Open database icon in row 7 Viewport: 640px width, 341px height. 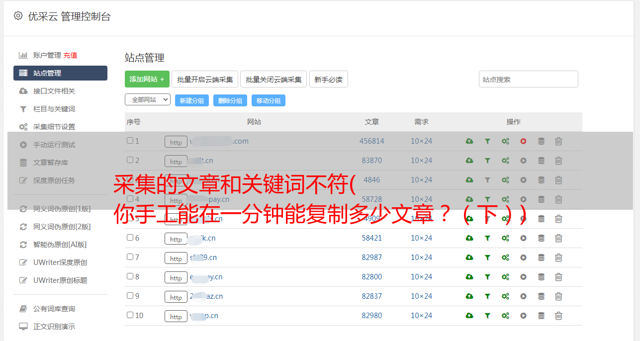point(541,257)
